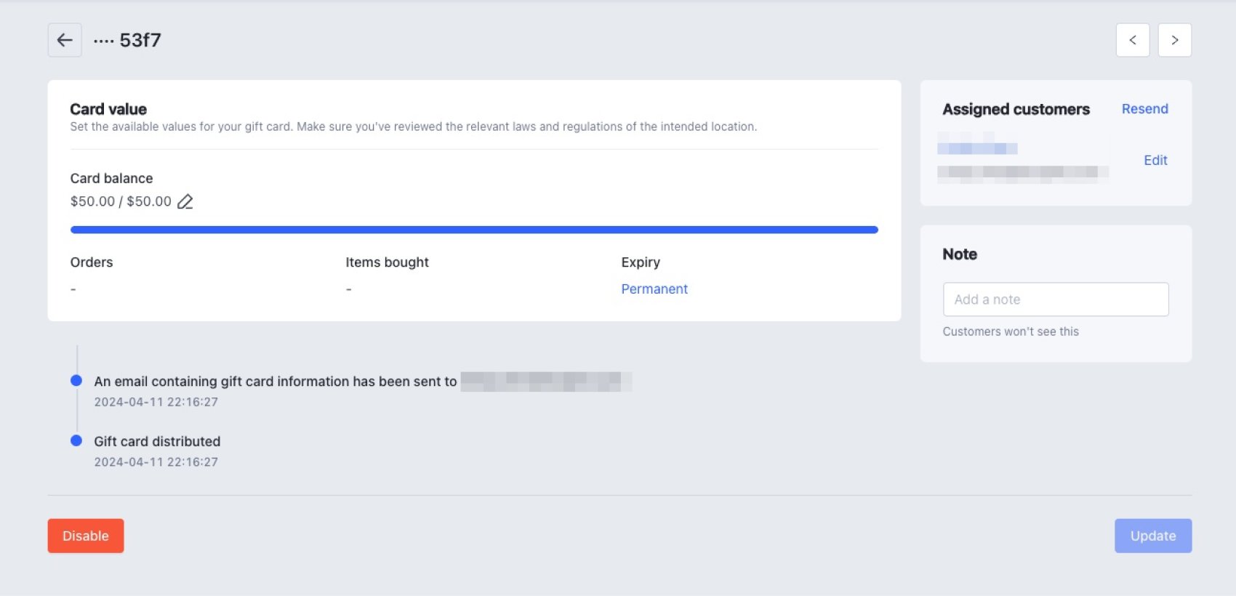Resend the gift card to customer

1144,109
